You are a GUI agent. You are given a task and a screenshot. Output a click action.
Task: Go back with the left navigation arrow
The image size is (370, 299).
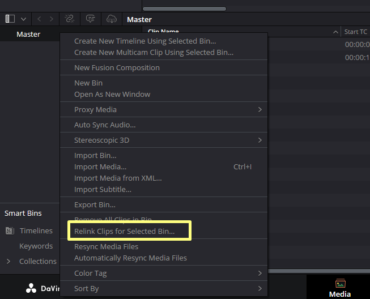39,19
